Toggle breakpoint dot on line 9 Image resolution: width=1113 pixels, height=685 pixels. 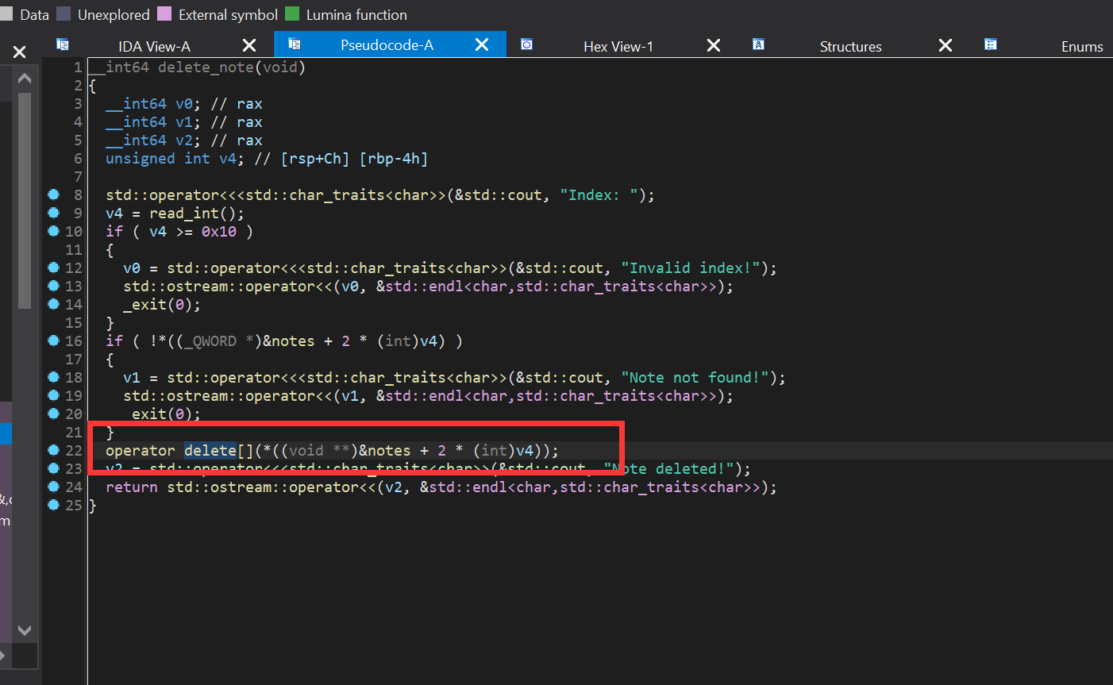pyautogui.click(x=53, y=213)
